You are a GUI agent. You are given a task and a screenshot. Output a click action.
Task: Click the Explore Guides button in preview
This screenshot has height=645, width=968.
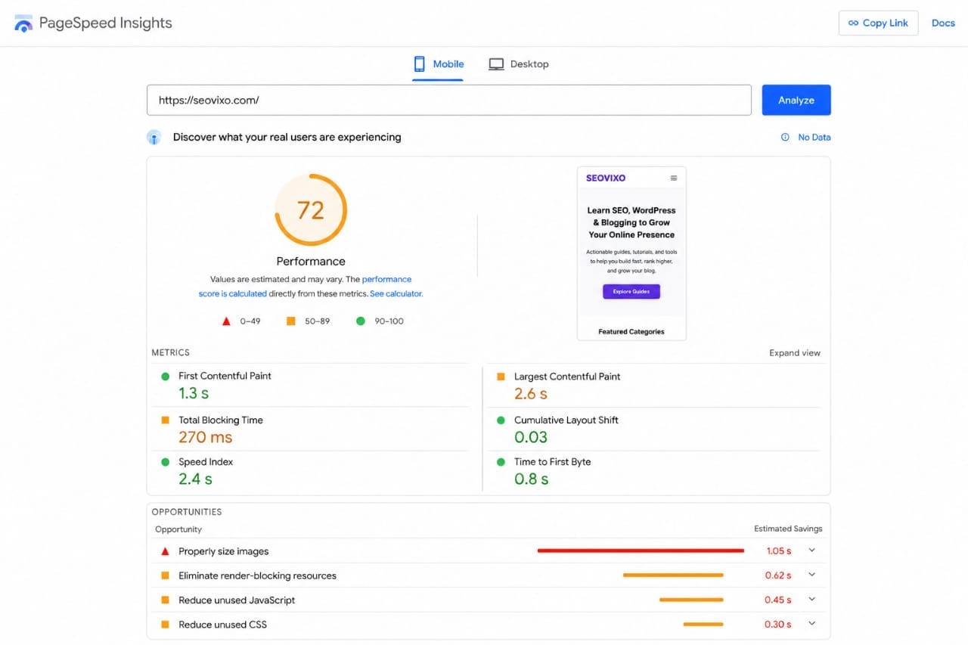631,291
